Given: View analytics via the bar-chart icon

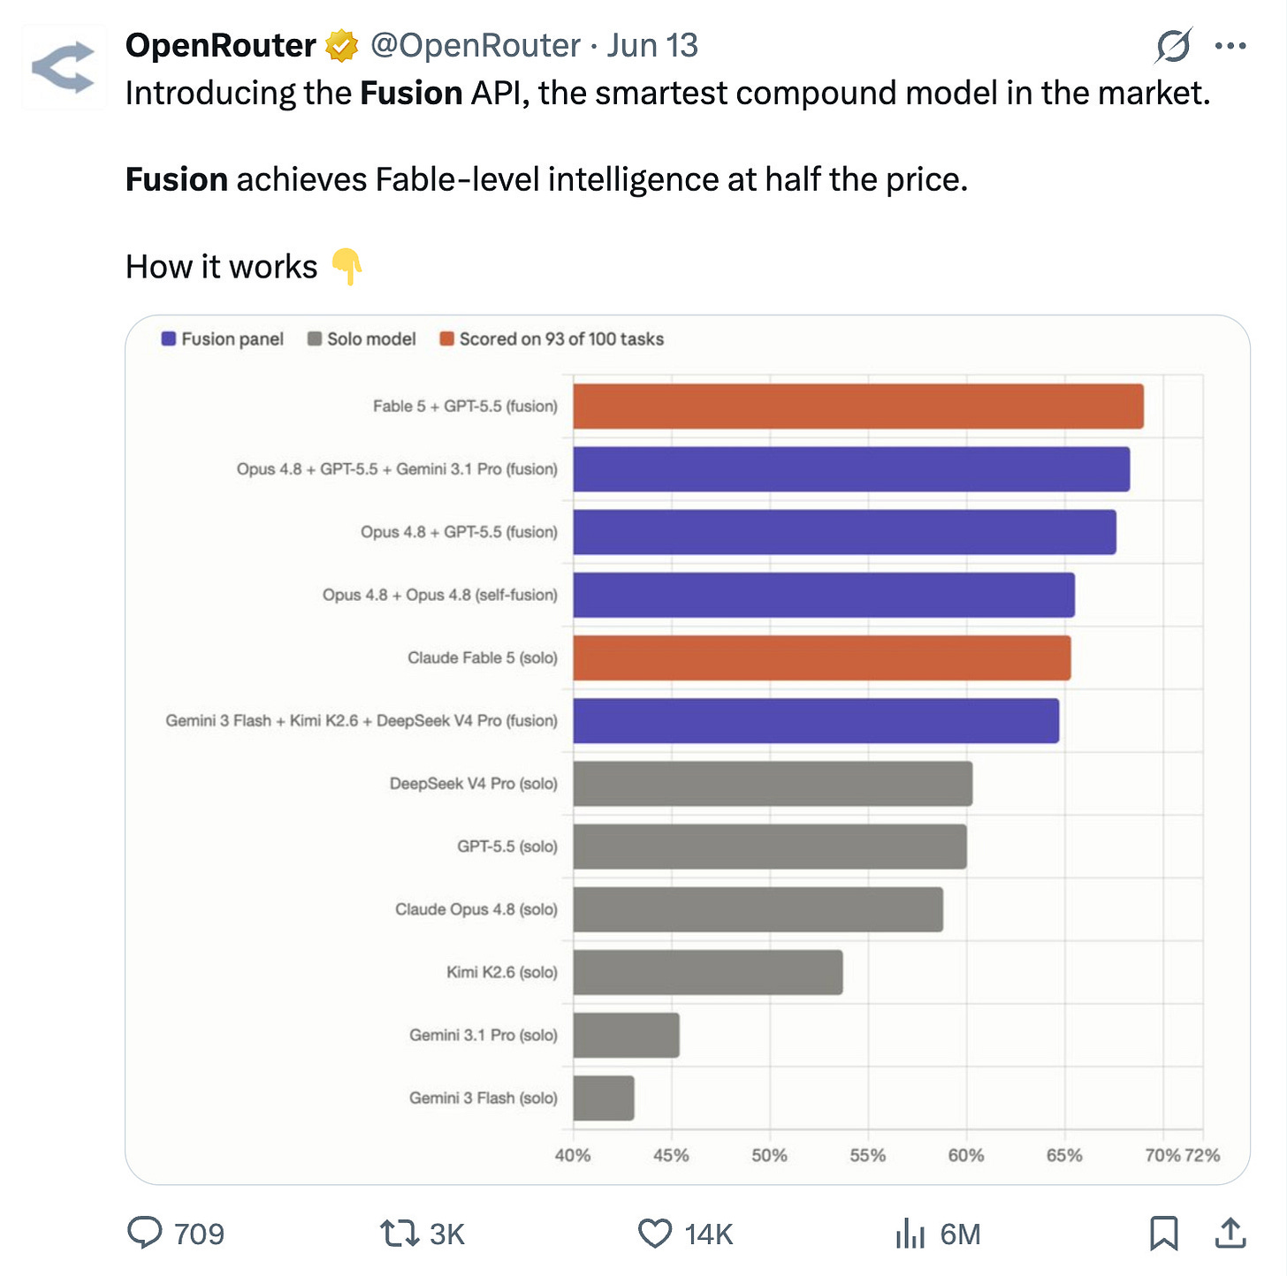Looking at the screenshot, I should coord(910,1233).
